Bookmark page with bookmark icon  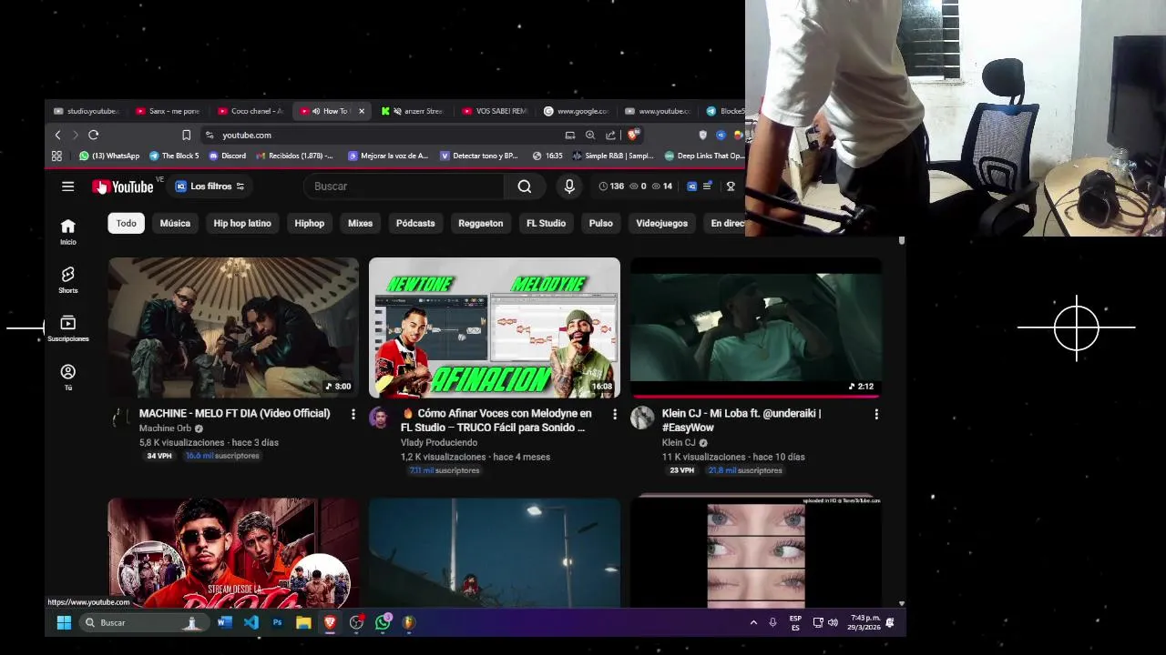click(x=186, y=135)
